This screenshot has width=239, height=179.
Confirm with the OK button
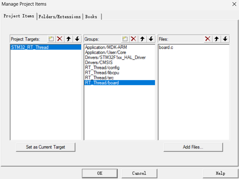pos(100,173)
